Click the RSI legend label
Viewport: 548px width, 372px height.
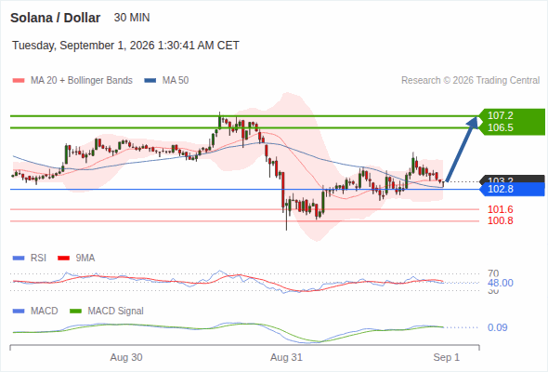click(x=38, y=258)
